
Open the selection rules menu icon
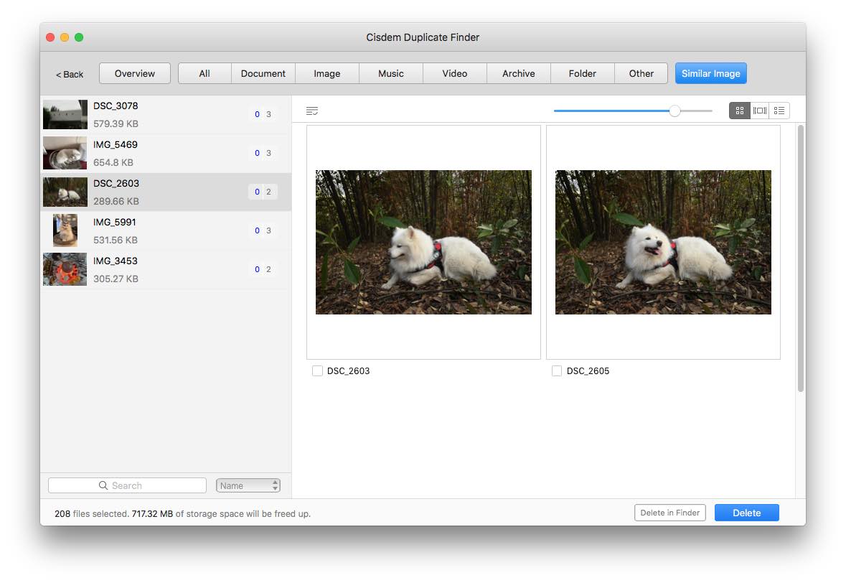tap(312, 111)
